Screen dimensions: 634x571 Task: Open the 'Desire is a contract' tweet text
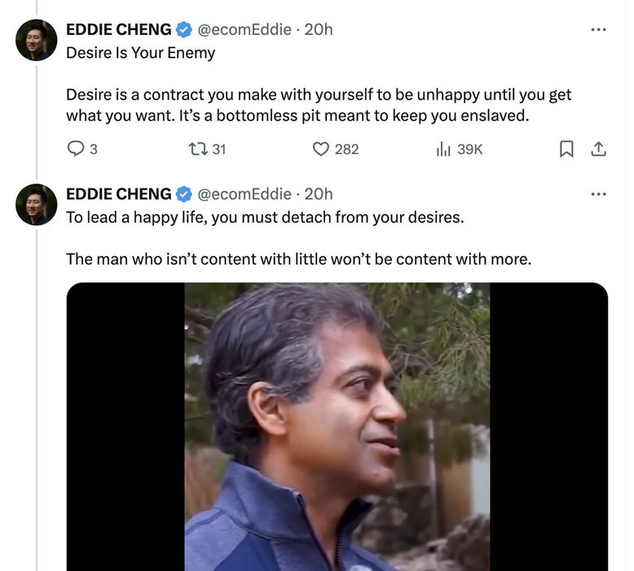pos(319,105)
